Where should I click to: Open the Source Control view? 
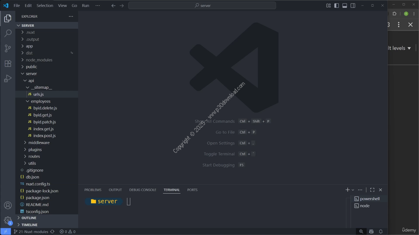8,48
